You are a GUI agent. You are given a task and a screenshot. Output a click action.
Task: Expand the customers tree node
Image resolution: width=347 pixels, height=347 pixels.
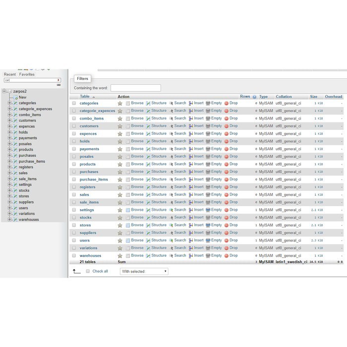click(9, 120)
